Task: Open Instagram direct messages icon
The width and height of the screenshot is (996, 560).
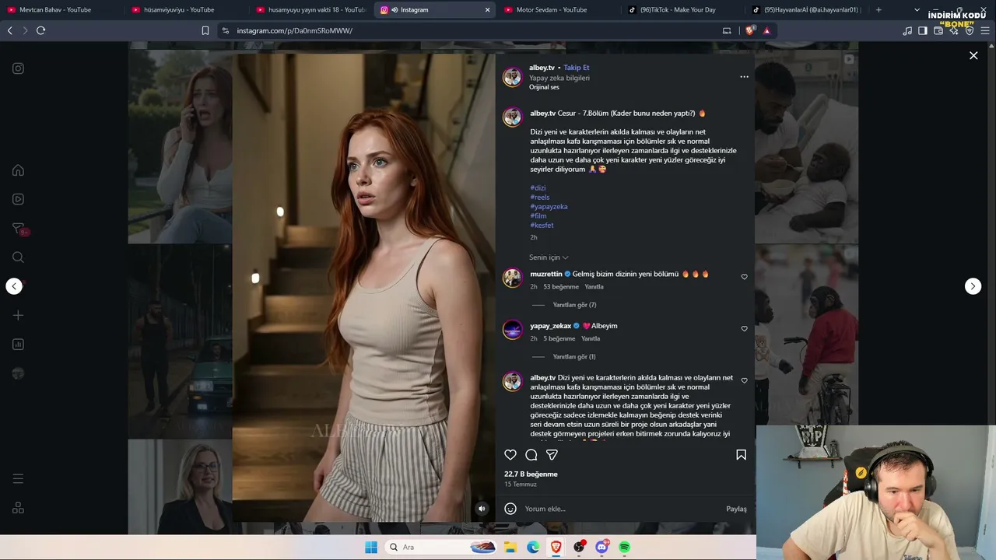Action: pyautogui.click(x=18, y=229)
